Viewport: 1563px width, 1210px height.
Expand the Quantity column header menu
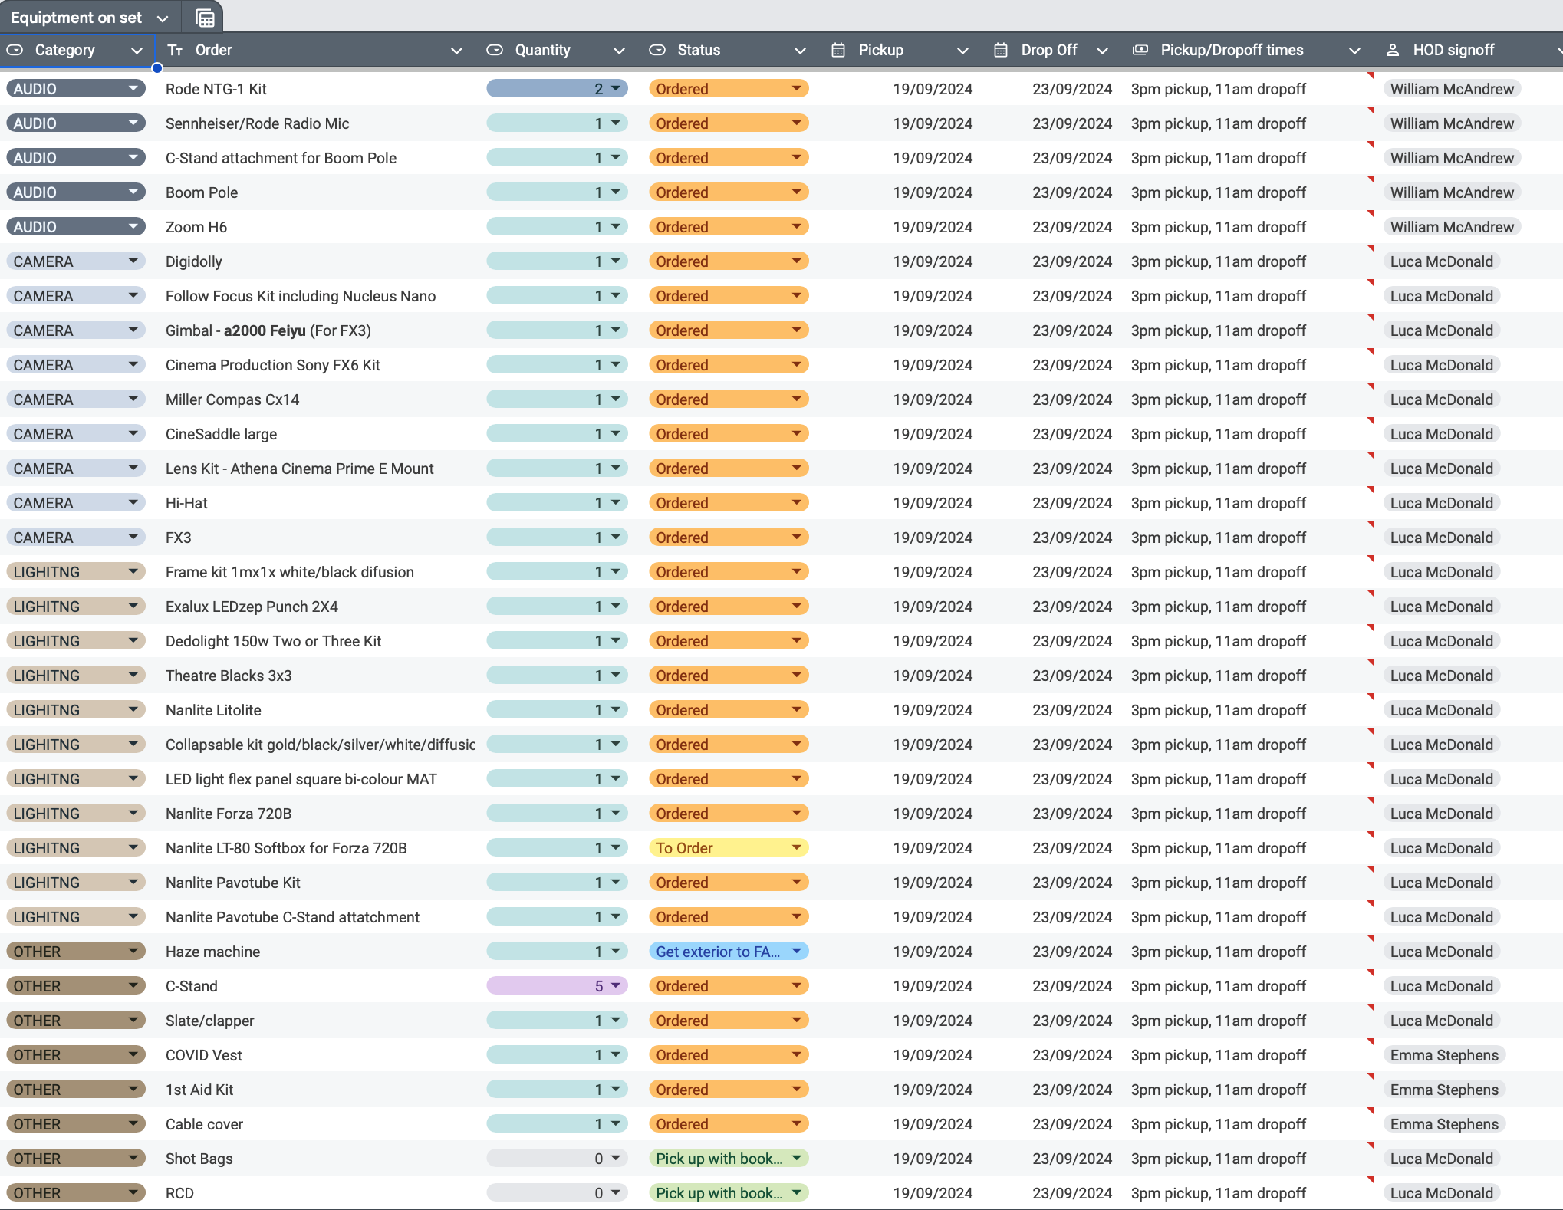point(619,51)
